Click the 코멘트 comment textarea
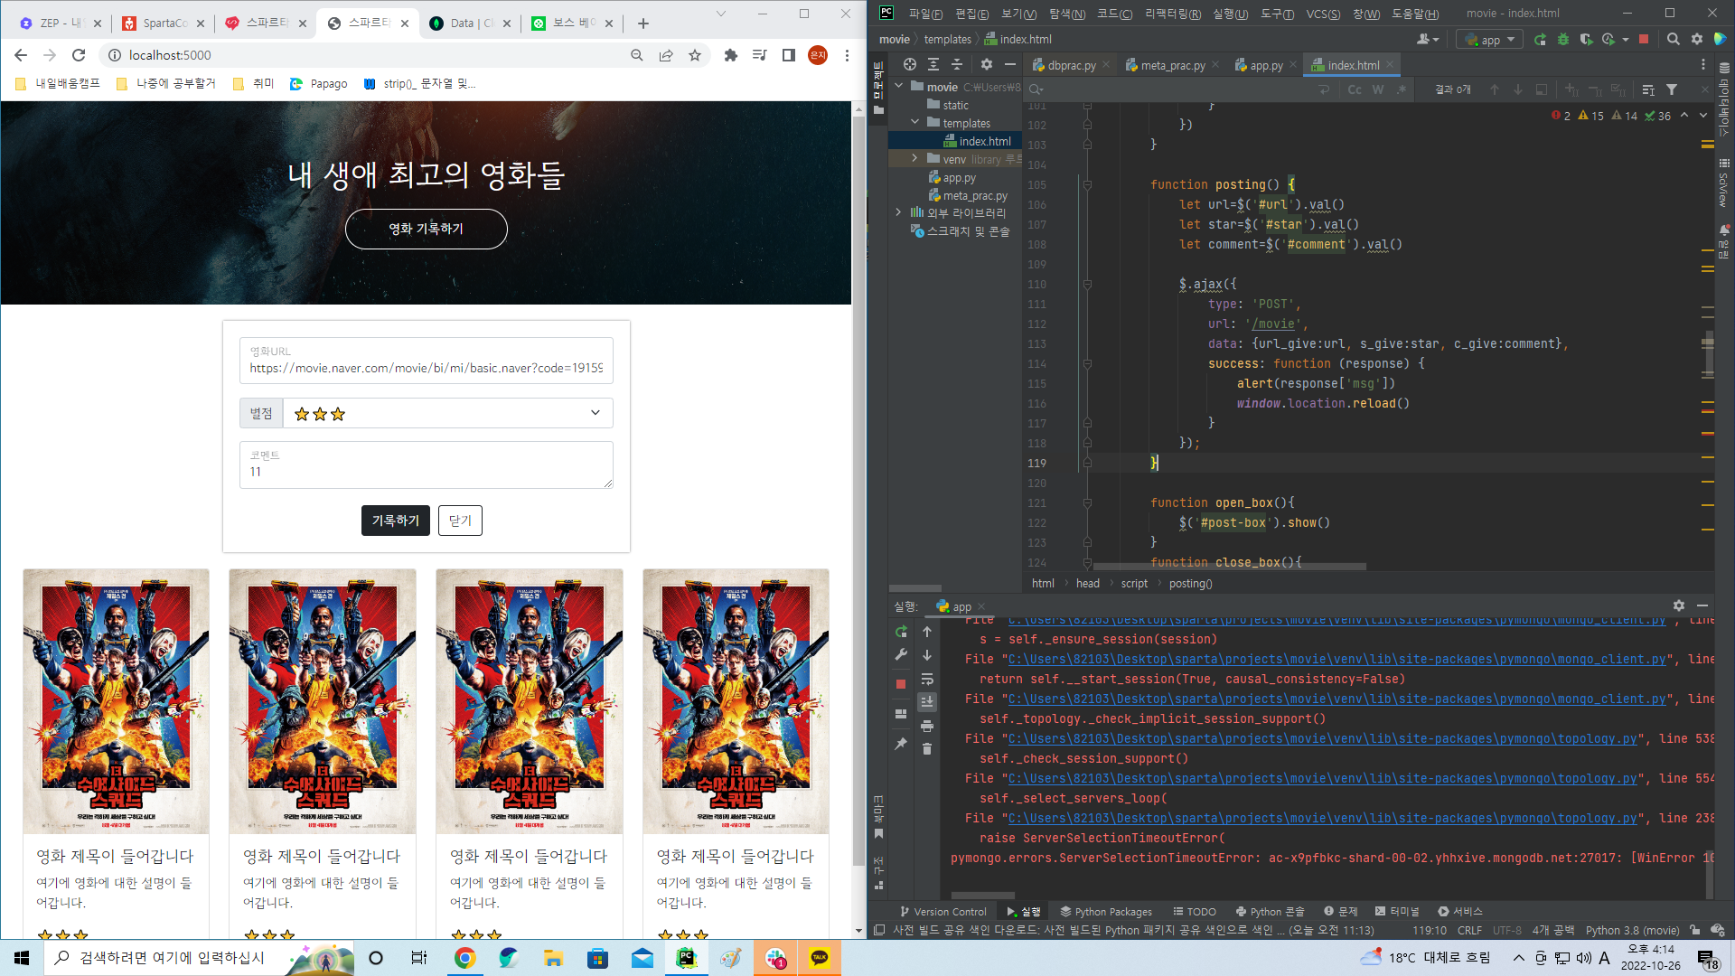Viewport: 1735px width, 976px height. point(427,465)
